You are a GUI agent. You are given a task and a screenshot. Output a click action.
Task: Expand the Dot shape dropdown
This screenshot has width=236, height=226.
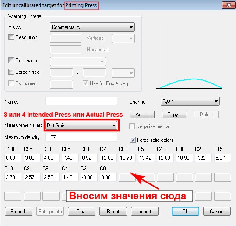(78, 61)
